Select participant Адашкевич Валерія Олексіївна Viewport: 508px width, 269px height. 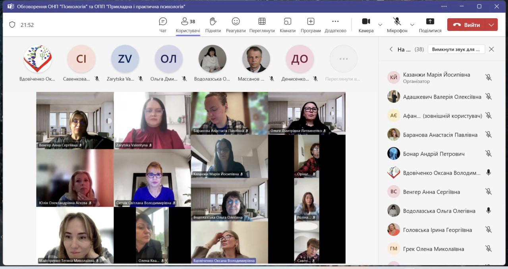[x=440, y=97]
